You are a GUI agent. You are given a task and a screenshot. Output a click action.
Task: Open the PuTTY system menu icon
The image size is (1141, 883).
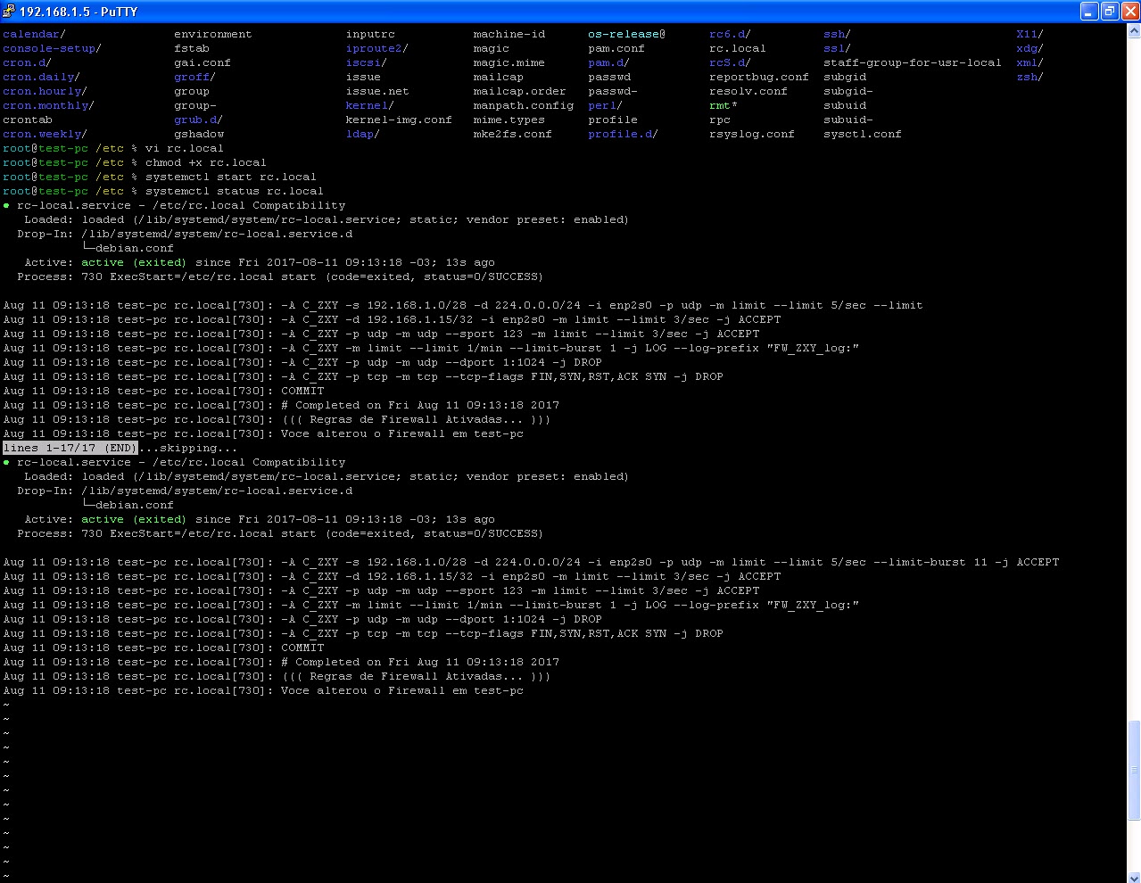pos(9,11)
